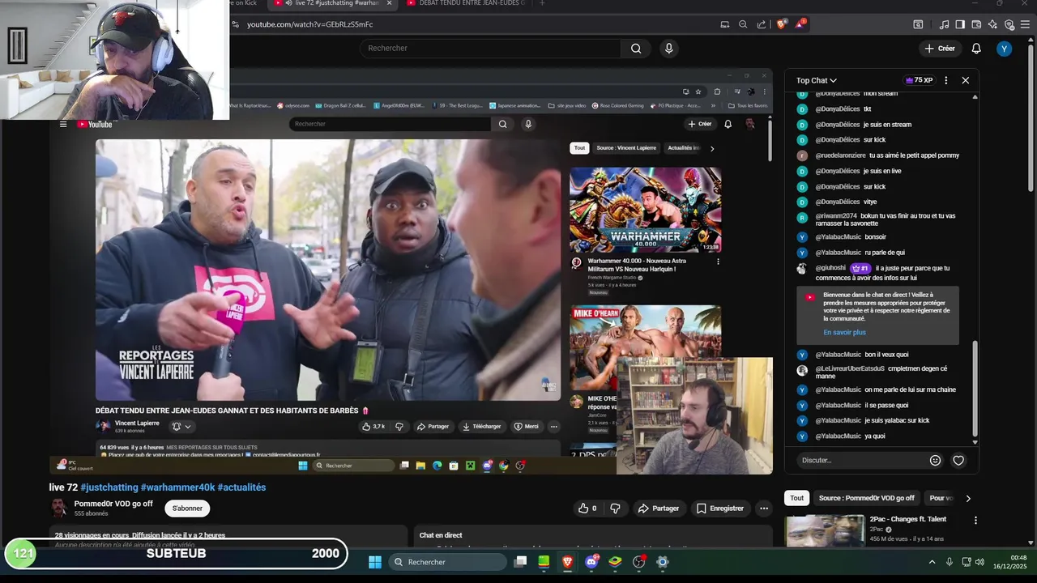Open the YouTube notifications bell
1037x583 pixels.
[976, 49]
